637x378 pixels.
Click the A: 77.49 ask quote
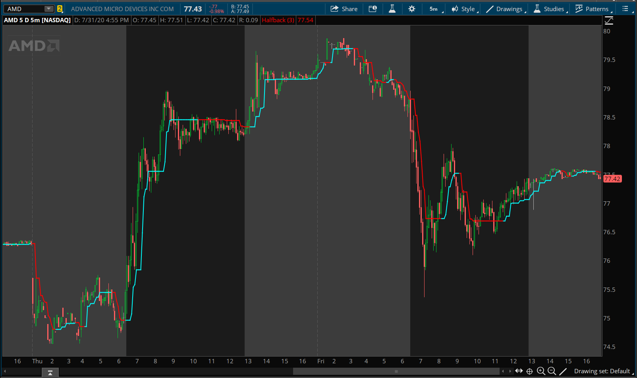point(240,12)
